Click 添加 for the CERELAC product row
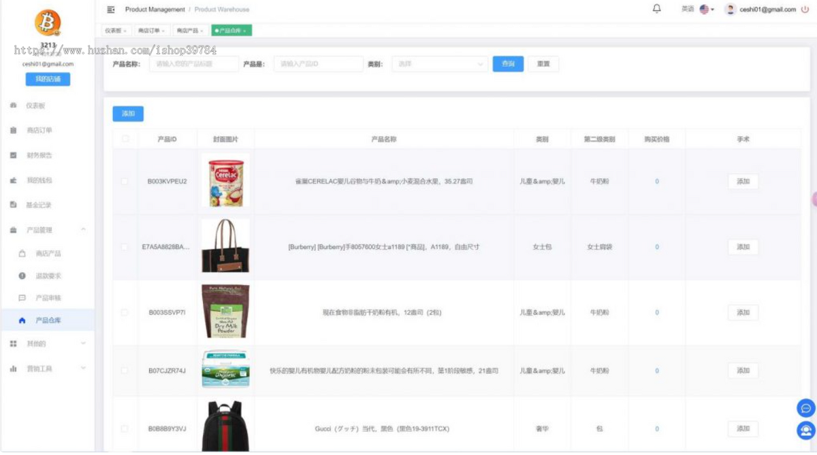Screen dimensions: 817x455 (x=743, y=182)
